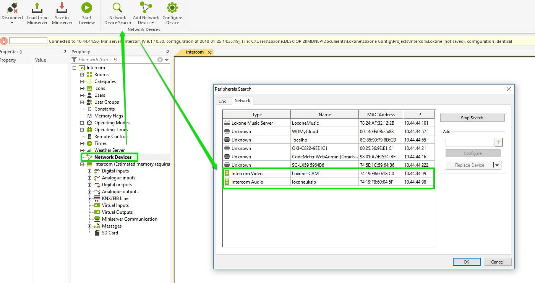Click Save in Miniserver icon

[62, 8]
